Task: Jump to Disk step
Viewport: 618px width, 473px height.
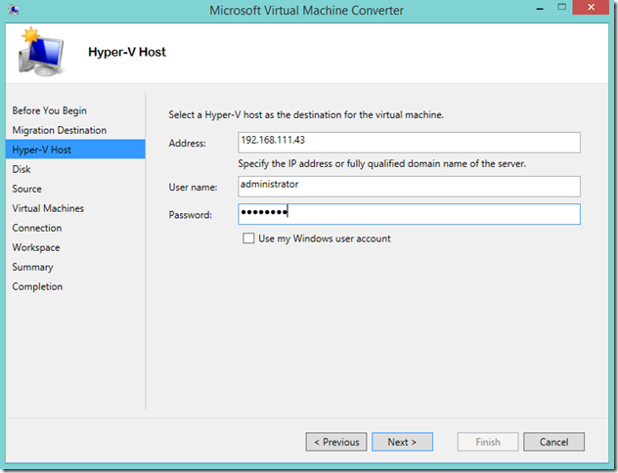Action: pos(22,169)
